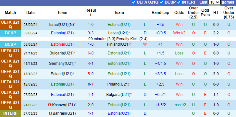Screen dimensions: 236x117
Task: Select the Over Under (2.5) header
Action: (x=193, y=13)
